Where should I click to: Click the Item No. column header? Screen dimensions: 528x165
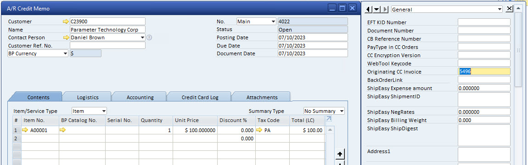point(40,120)
